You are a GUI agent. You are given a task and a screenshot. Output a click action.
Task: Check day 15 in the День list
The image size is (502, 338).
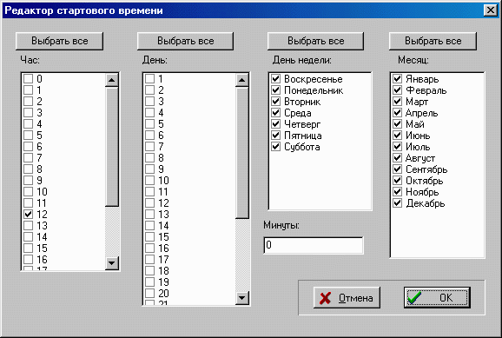point(150,236)
